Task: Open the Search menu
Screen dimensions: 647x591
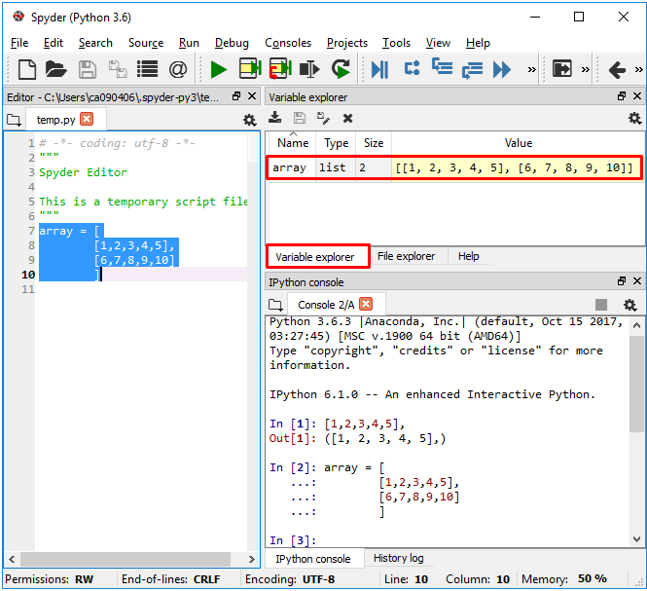Action: [x=95, y=43]
